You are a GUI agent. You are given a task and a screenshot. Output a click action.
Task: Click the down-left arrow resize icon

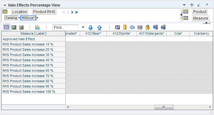point(199,5)
